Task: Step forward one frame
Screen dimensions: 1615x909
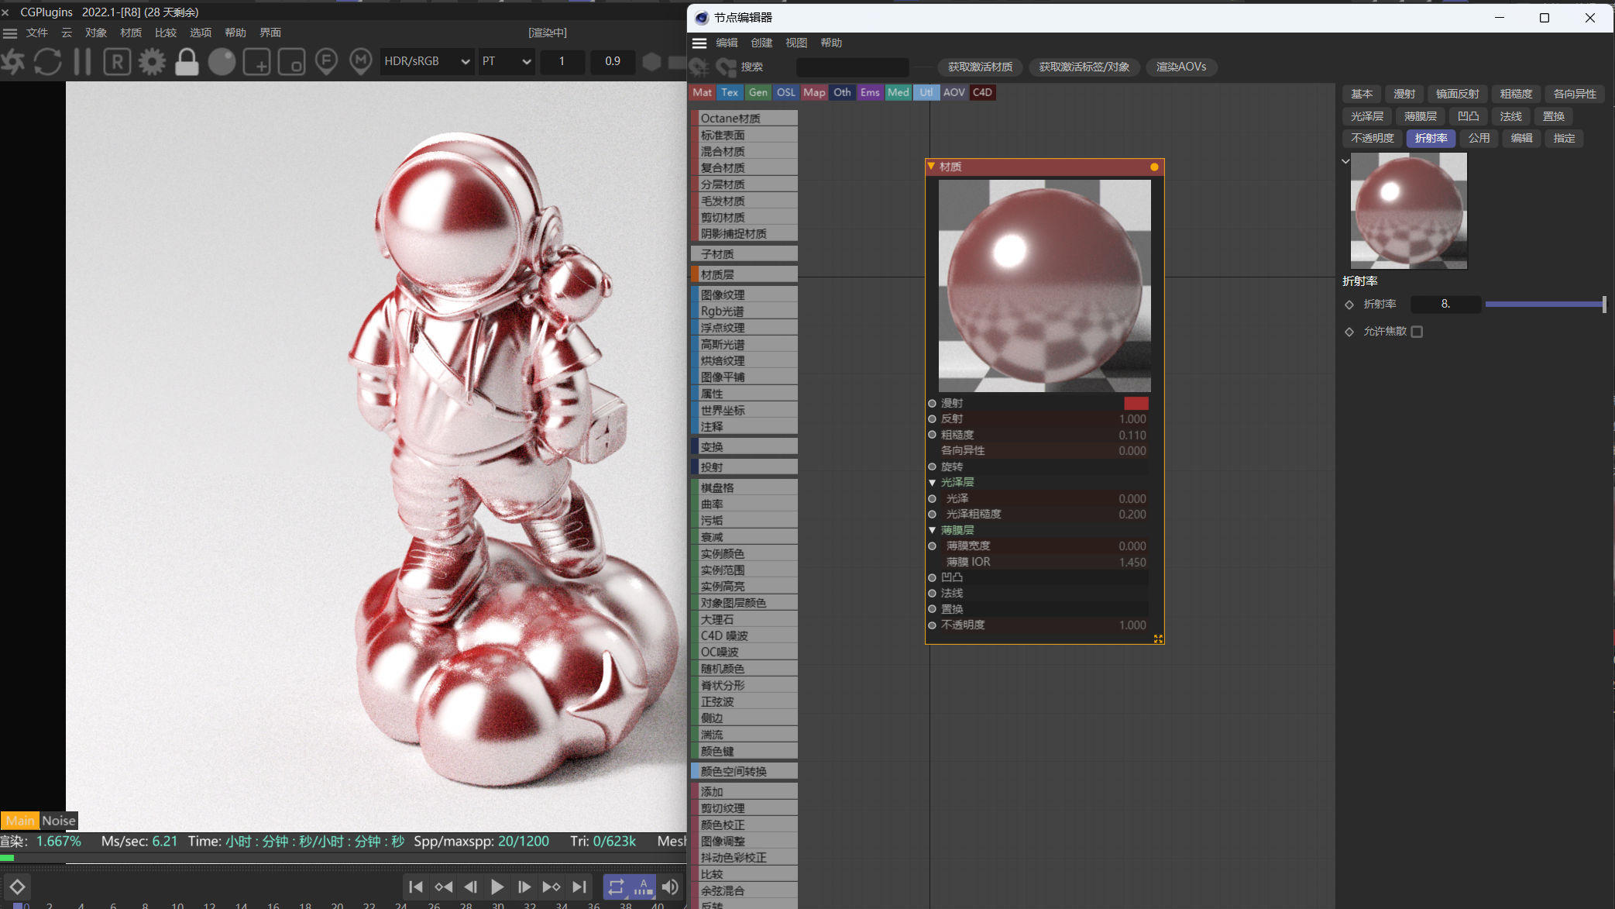Action: click(x=524, y=887)
